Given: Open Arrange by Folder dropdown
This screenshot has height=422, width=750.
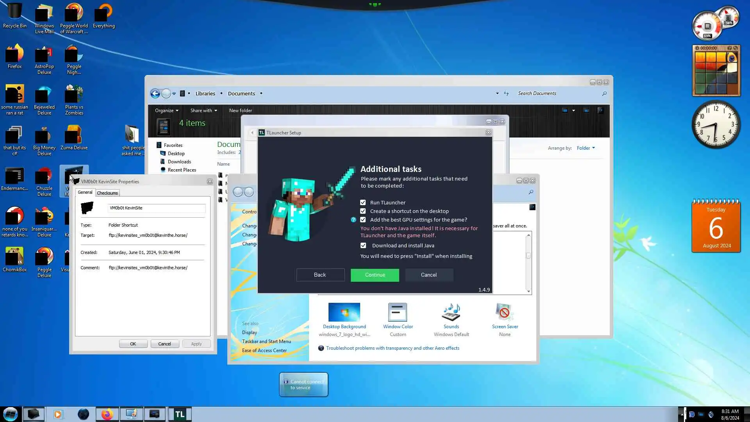Looking at the screenshot, I should [586, 148].
